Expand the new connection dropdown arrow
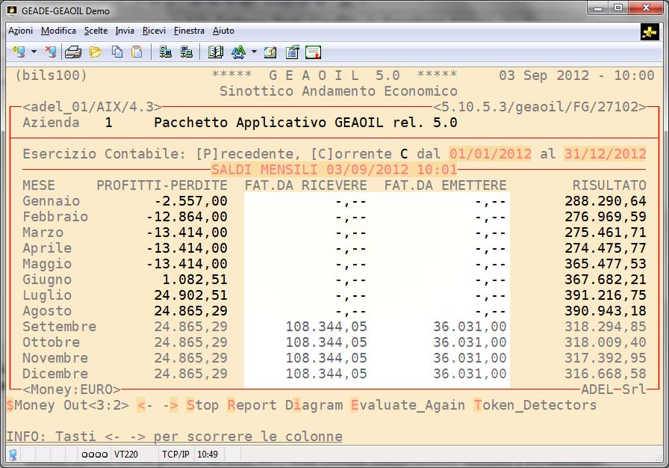Viewport: 669px width, 468px height. coord(34,52)
